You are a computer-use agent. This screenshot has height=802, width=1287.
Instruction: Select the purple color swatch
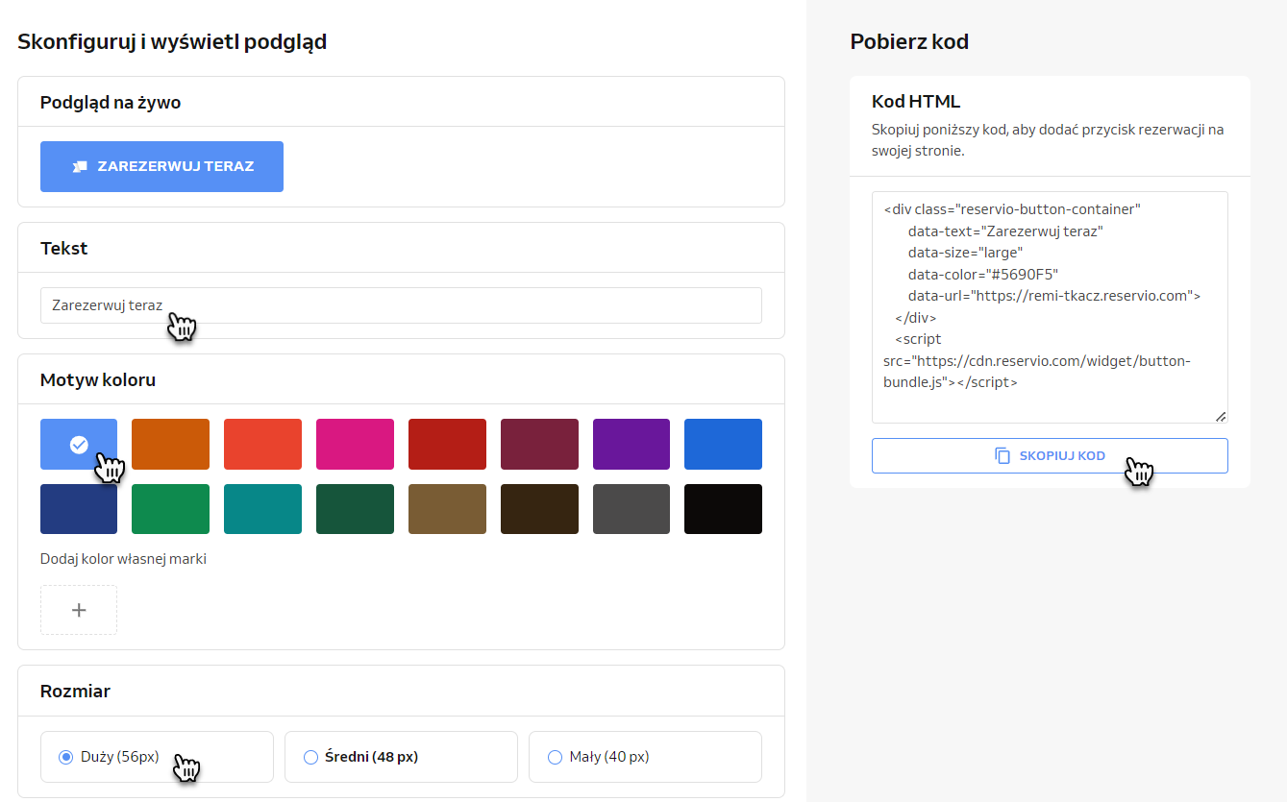pos(631,444)
